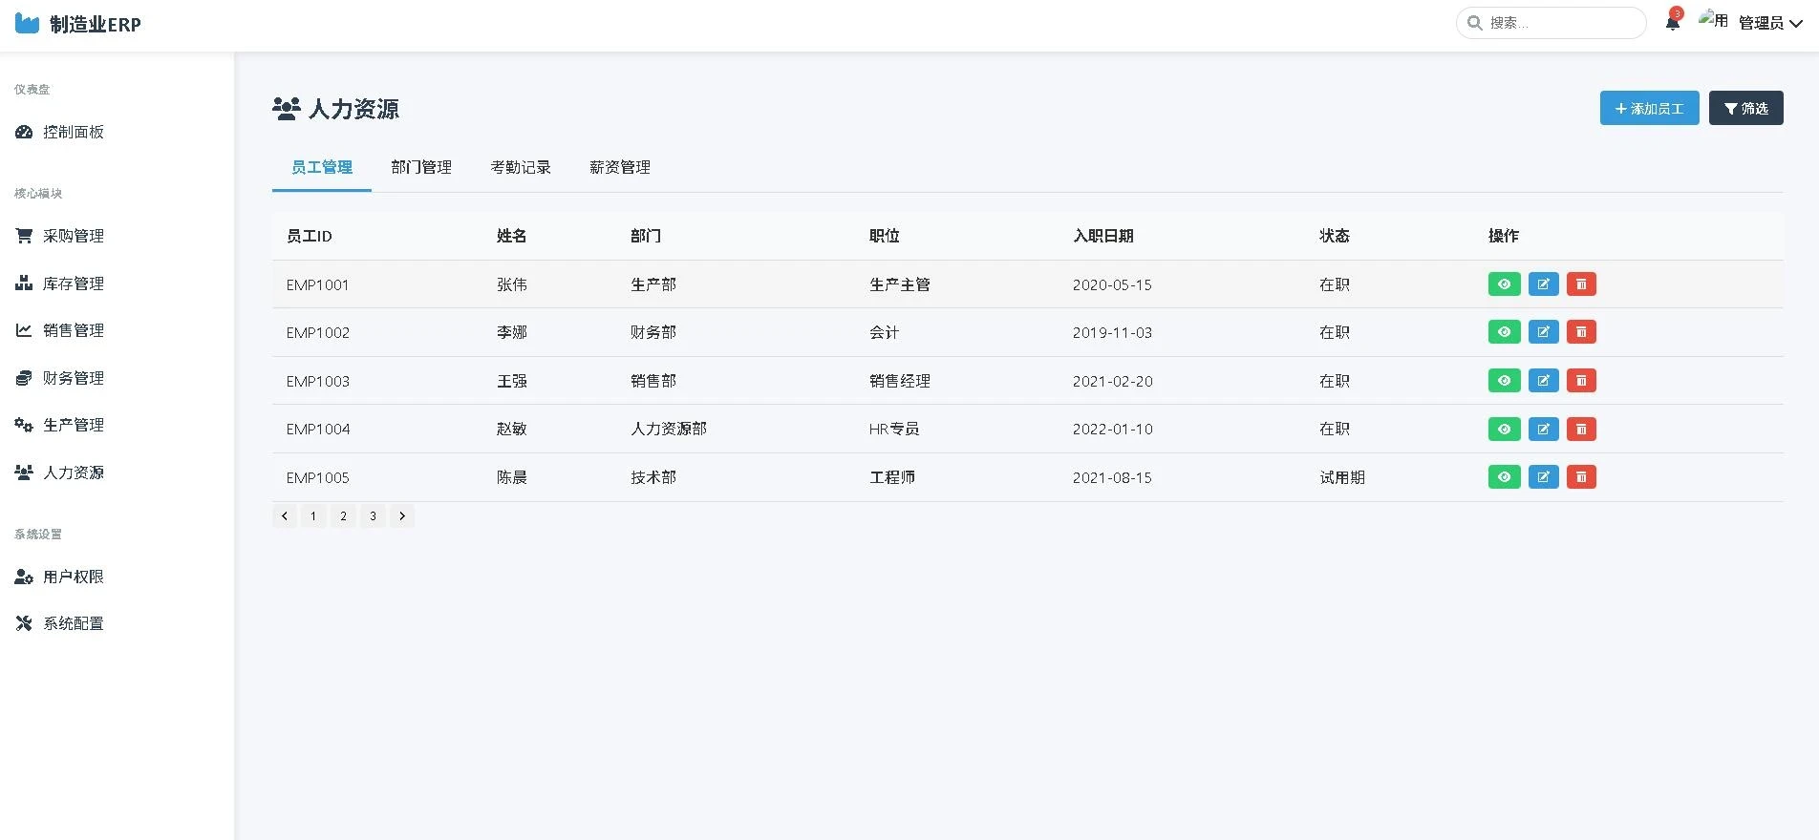Delete employee 李娜 using the trash icon
Screen dimensions: 1819x840
pos(1581,332)
